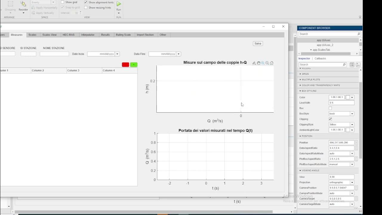Open the Results tab
The height and width of the screenshot is (215, 382).
[x=105, y=35]
